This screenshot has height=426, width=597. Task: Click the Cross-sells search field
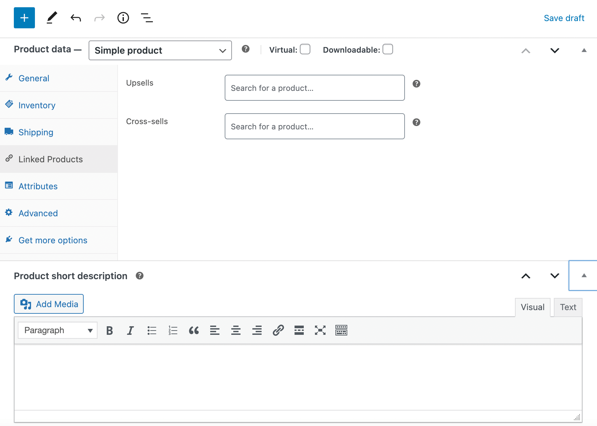[x=314, y=126]
